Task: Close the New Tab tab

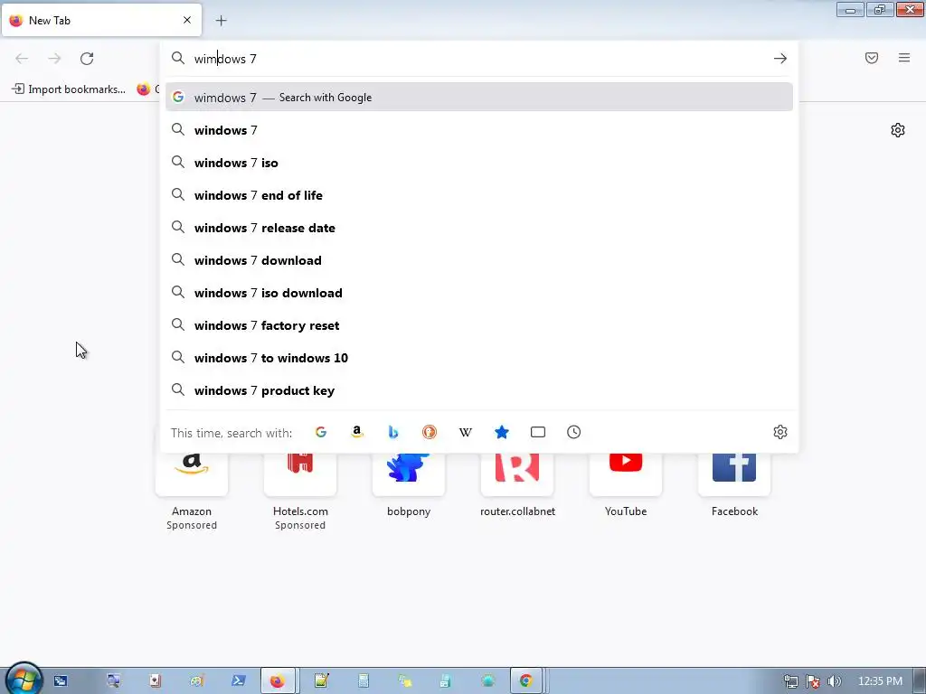Action: pyautogui.click(x=187, y=20)
